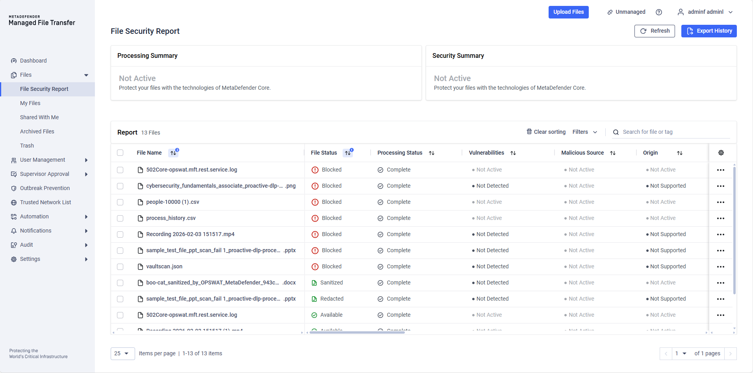The height and width of the screenshot is (373, 753).
Task: Select the process_history.csv row checkbox
Action: [120, 218]
